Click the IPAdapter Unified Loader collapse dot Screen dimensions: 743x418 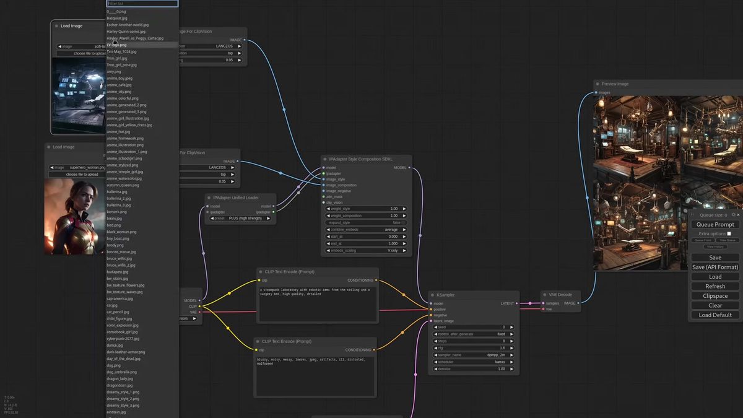click(210, 198)
